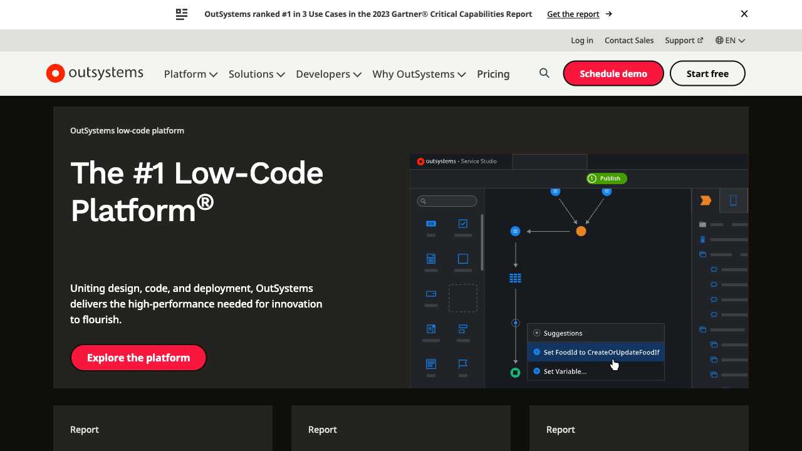
Task: Click the arrow beside Get the report
Action: (x=609, y=14)
